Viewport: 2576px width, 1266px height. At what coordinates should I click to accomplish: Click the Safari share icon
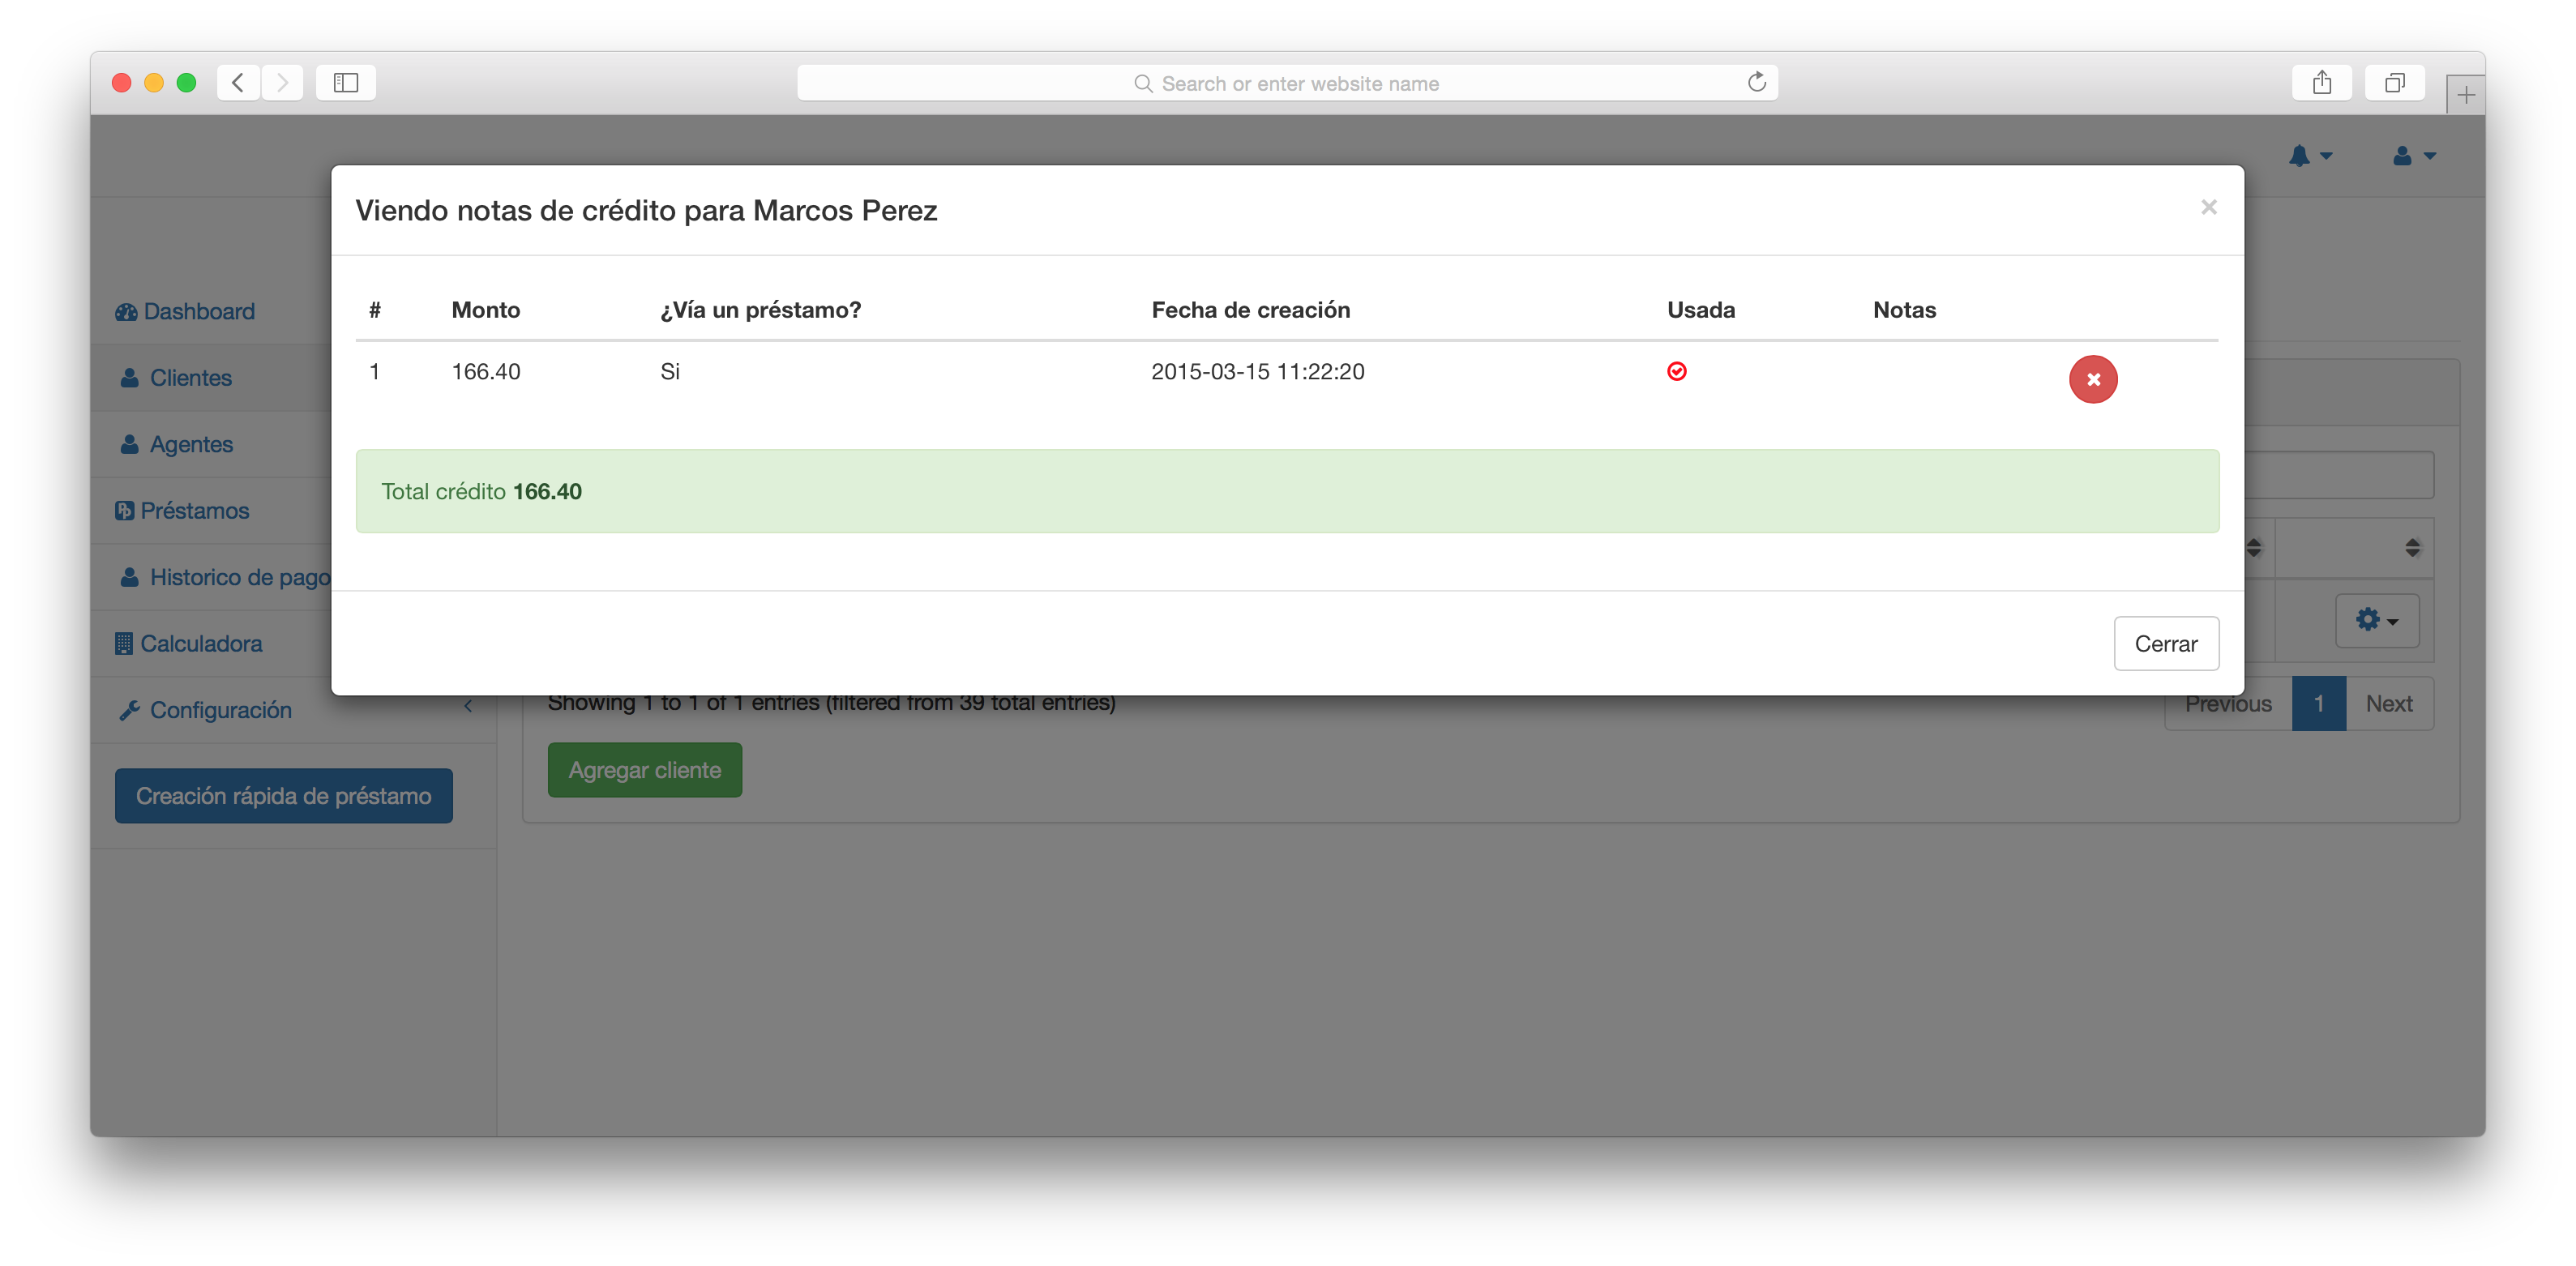pos(2321,83)
